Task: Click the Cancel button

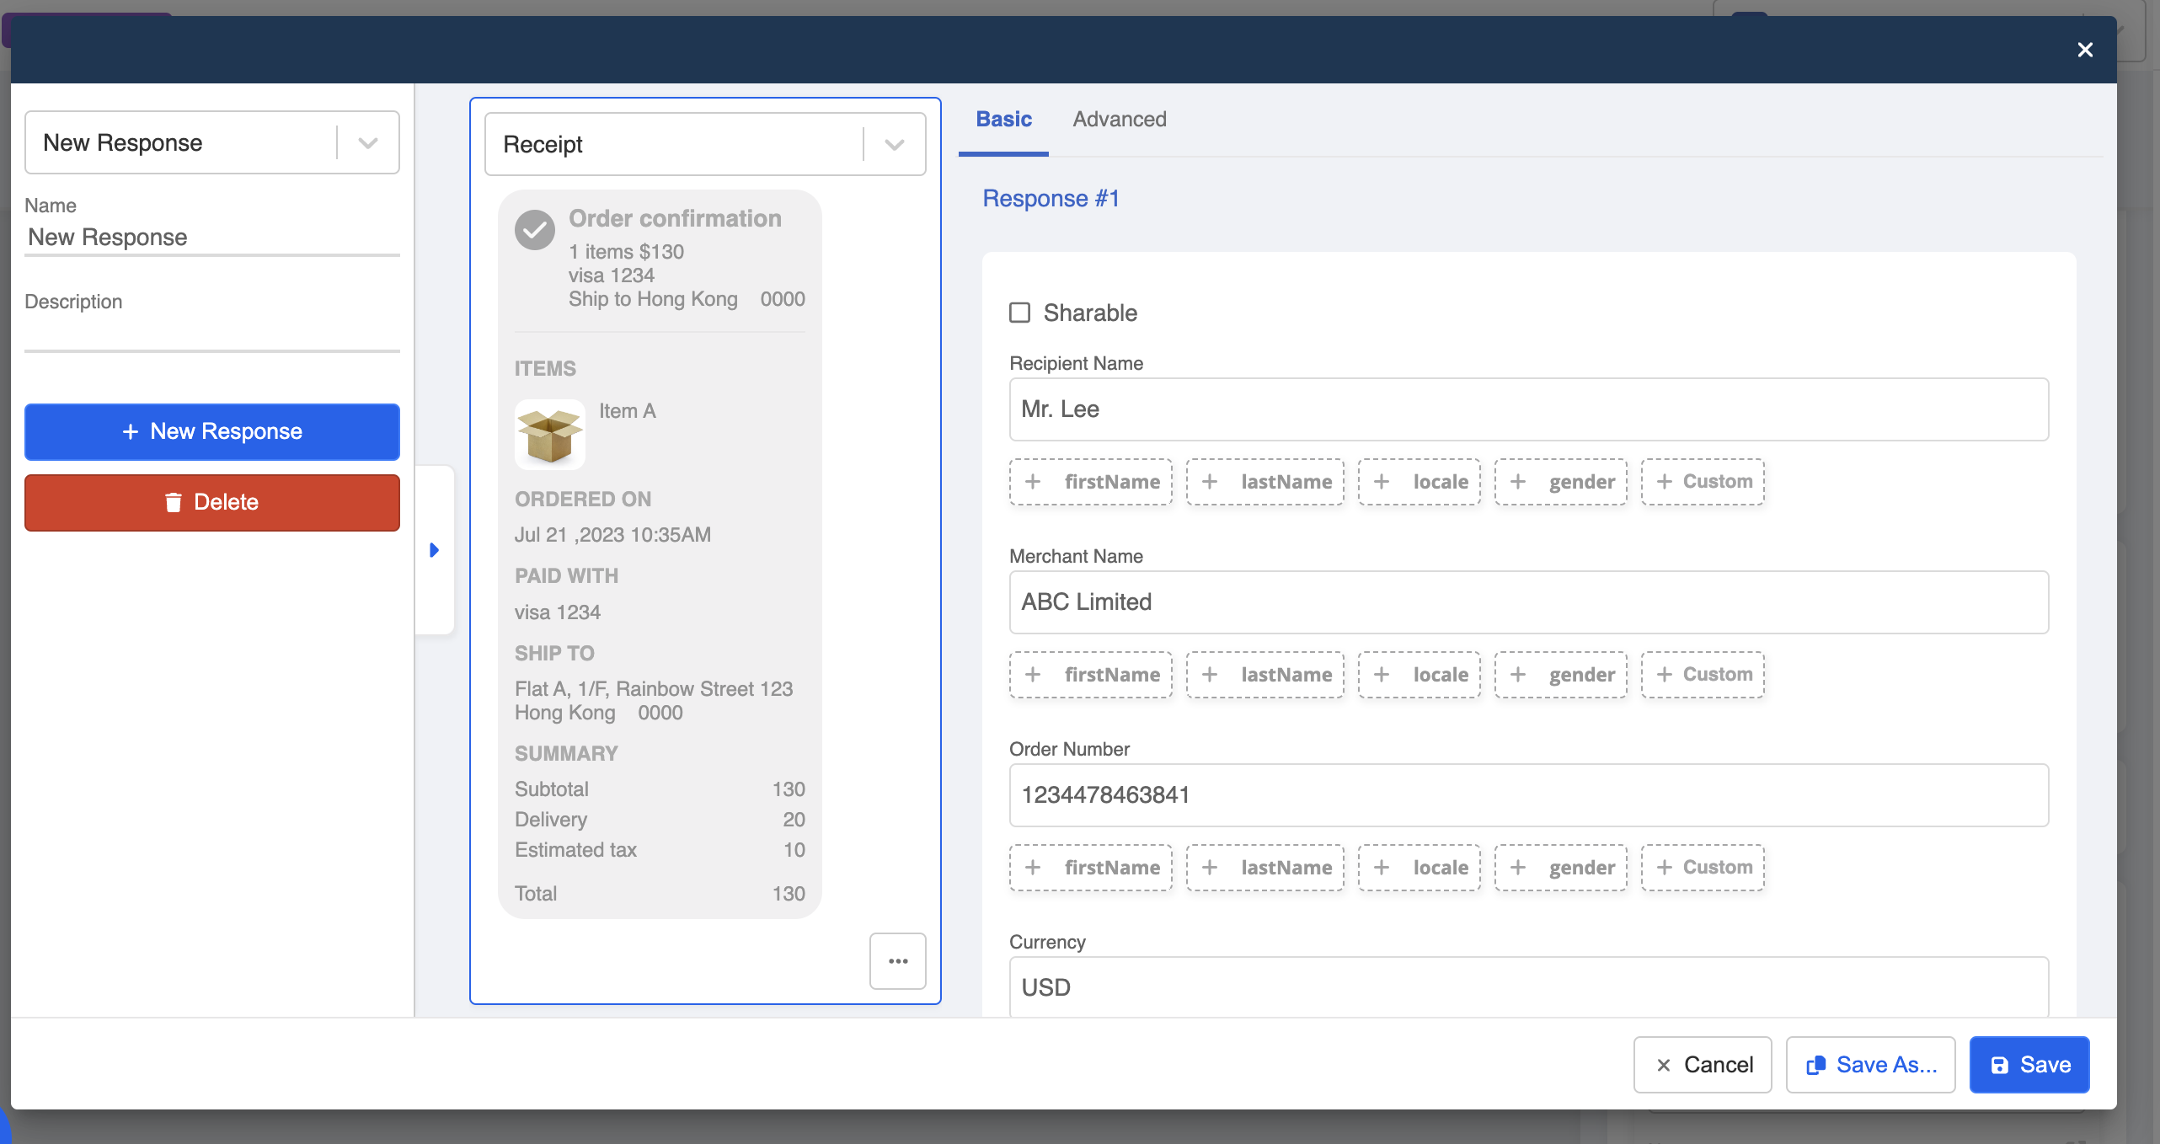Action: pyautogui.click(x=1703, y=1065)
